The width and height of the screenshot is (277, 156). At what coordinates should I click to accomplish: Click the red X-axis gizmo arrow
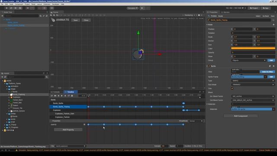pos(160,54)
